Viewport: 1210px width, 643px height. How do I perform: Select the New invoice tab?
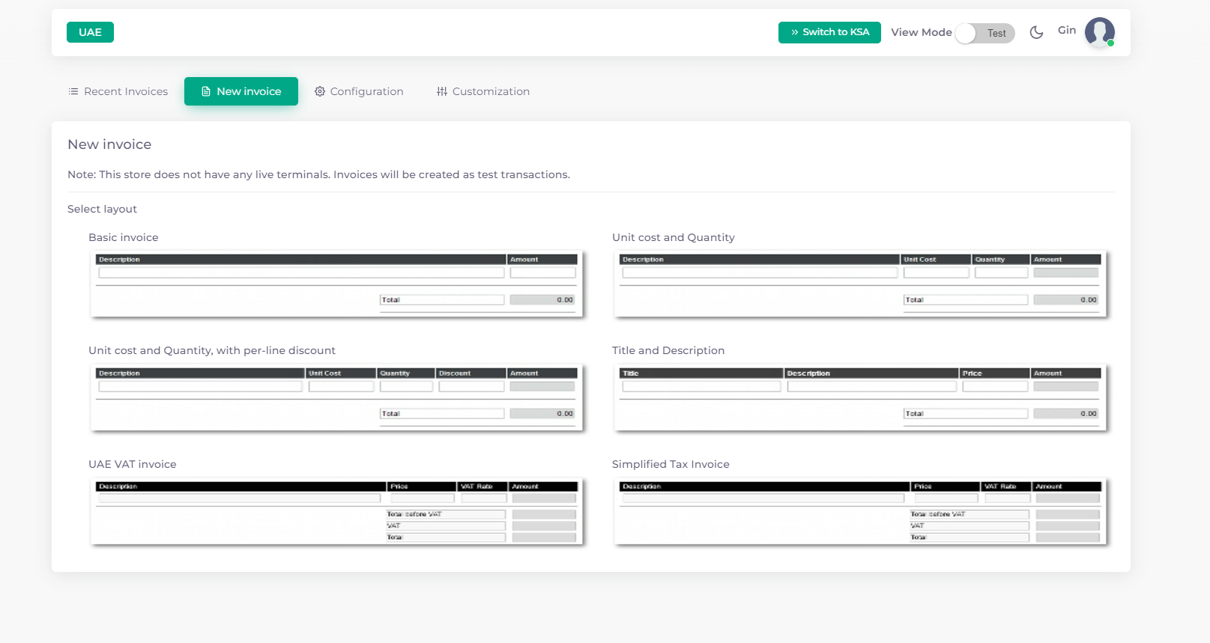[241, 91]
